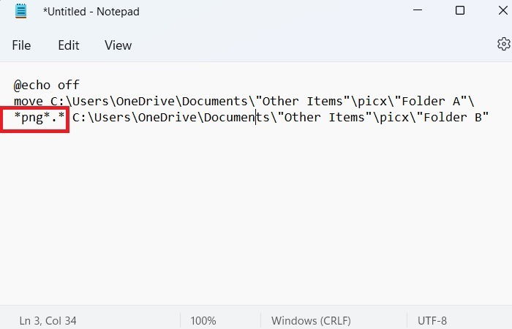This screenshot has width=512, height=329.
Task: Place cursor on "Folder B" text
Action: pos(452,117)
